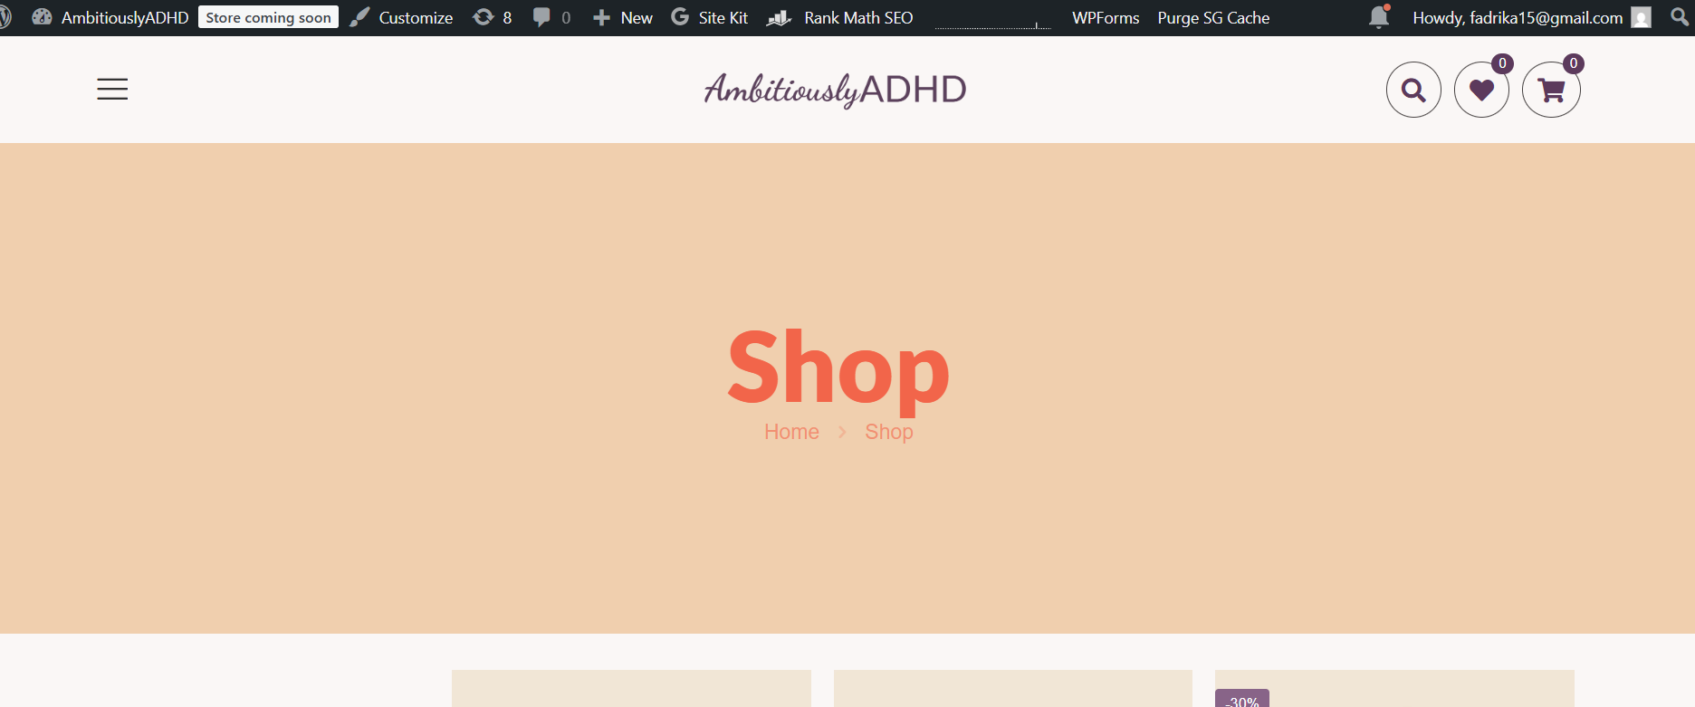Open the shopping cart icon

1551,90
